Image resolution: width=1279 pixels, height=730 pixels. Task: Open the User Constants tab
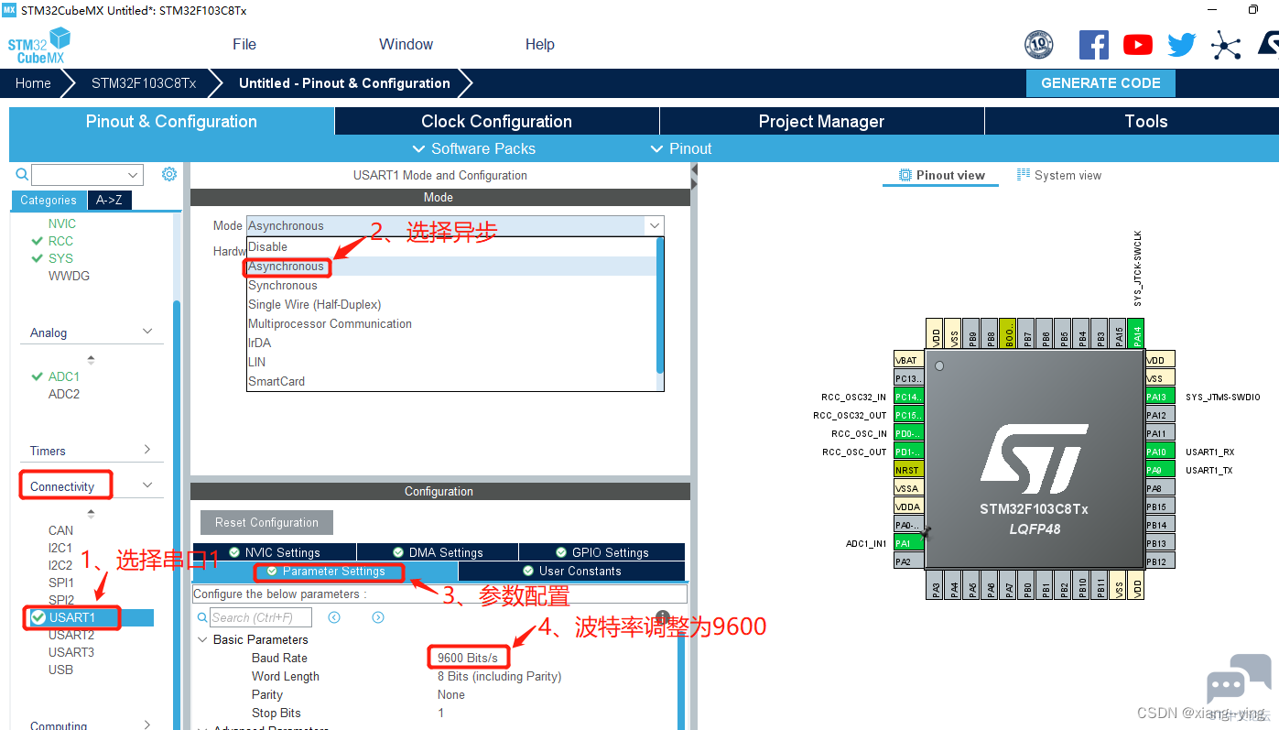[x=571, y=571]
